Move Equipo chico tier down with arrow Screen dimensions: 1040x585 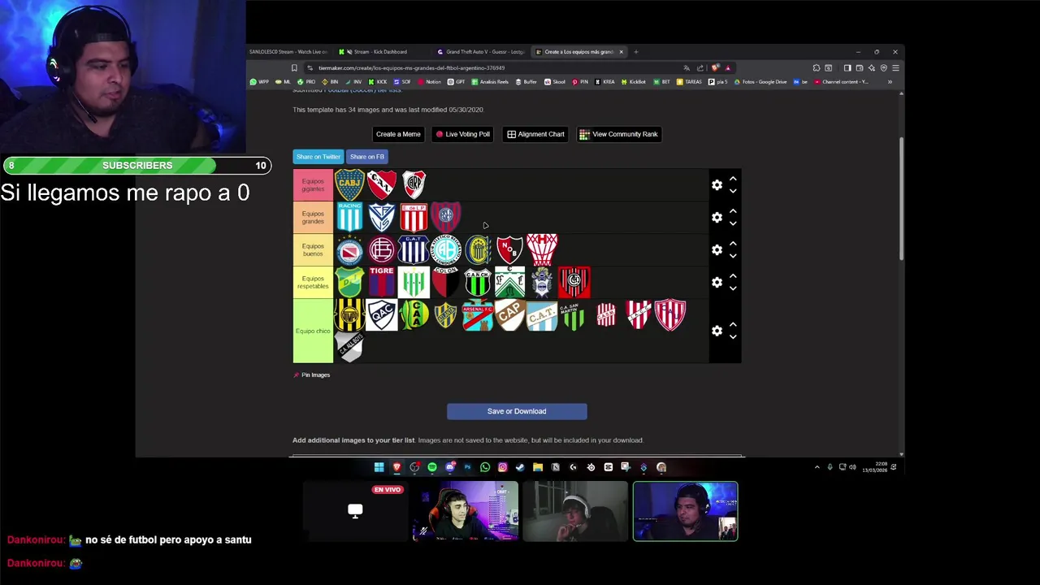(733, 337)
